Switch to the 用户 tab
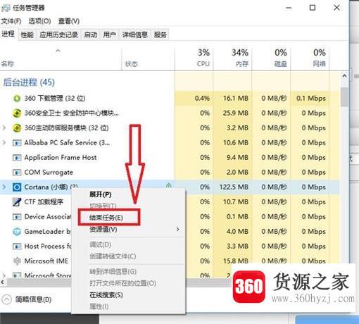The height and width of the screenshot is (324, 359). pos(109,35)
